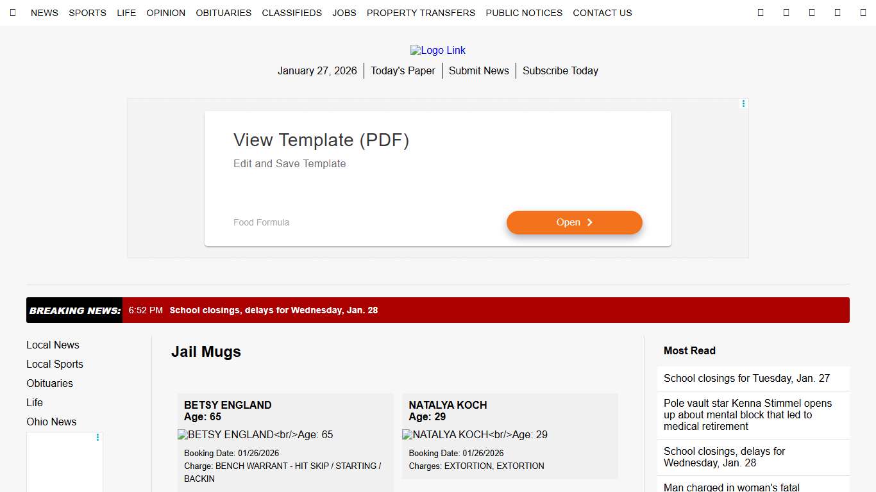The image size is (876, 492).
Task: Click the rightmost icon in the top bar
Action: tap(863, 13)
